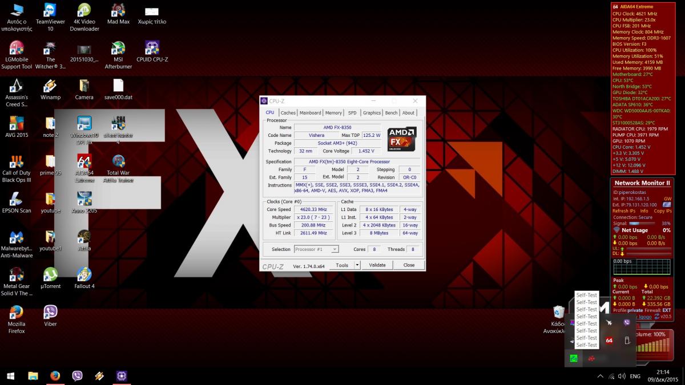The height and width of the screenshot is (385, 685).
Task: Launch 4K Video Downloader from desktop
Action: 84,17
